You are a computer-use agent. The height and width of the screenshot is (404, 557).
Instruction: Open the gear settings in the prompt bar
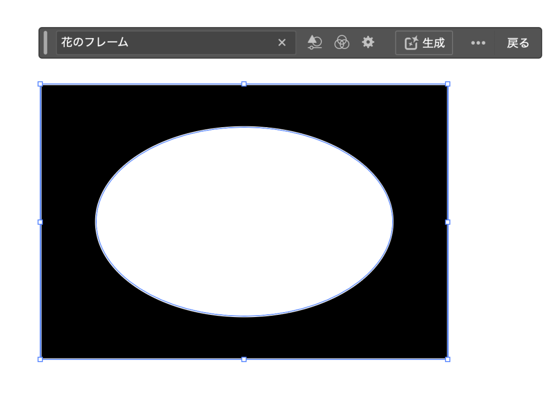368,42
